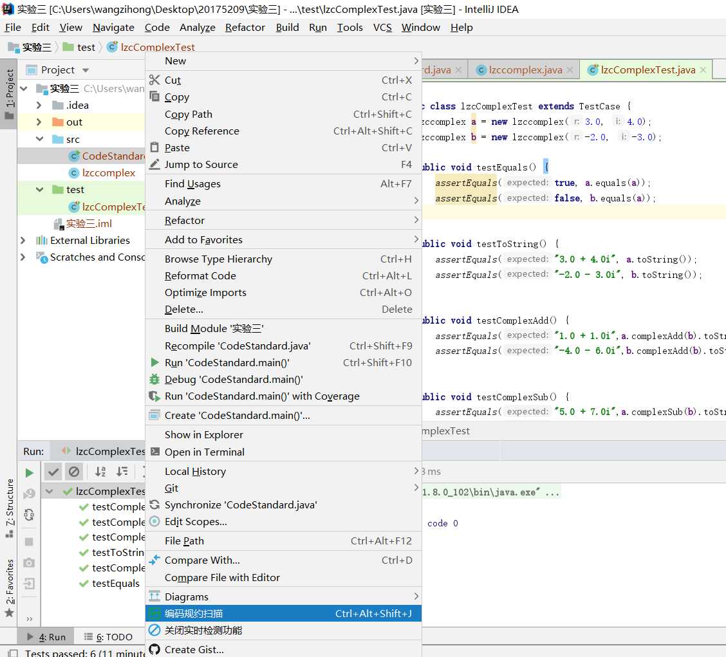Click Show in Explorer menu entry
The height and width of the screenshot is (657, 726).
click(283, 434)
